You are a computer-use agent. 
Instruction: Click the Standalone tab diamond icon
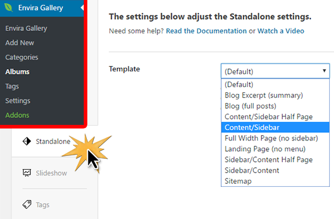[x=27, y=141]
